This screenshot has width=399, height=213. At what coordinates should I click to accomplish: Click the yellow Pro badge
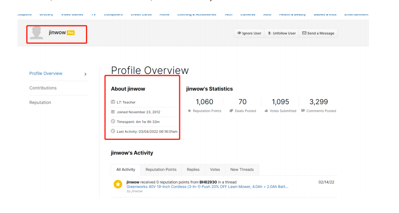point(71,33)
